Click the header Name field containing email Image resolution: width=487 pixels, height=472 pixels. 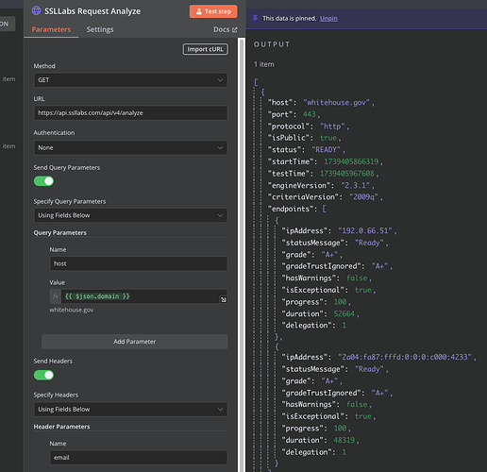tap(139, 458)
